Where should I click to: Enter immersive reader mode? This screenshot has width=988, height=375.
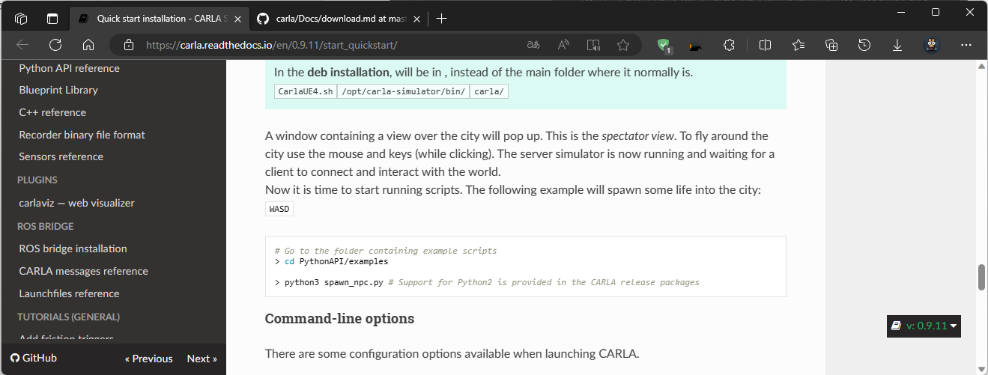[x=593, y=45]
